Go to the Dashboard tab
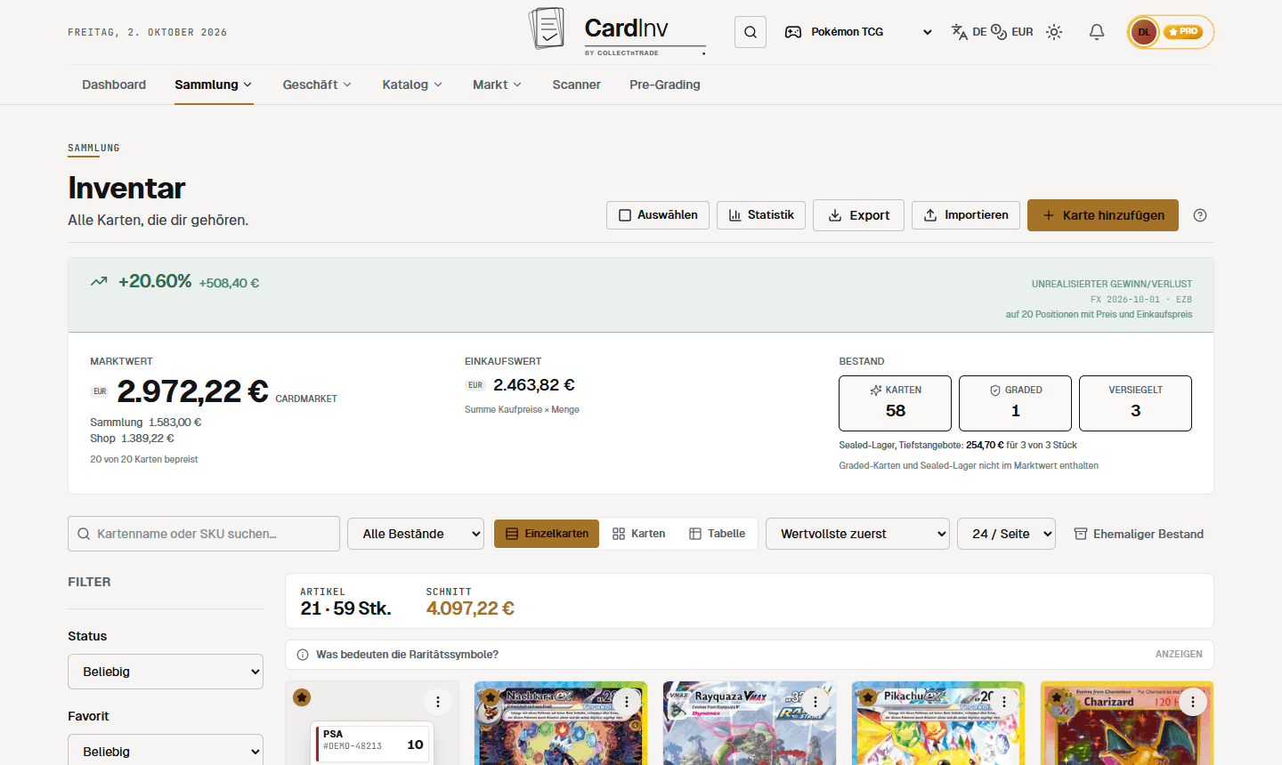1282x765 pixels. tap(114, 85)
